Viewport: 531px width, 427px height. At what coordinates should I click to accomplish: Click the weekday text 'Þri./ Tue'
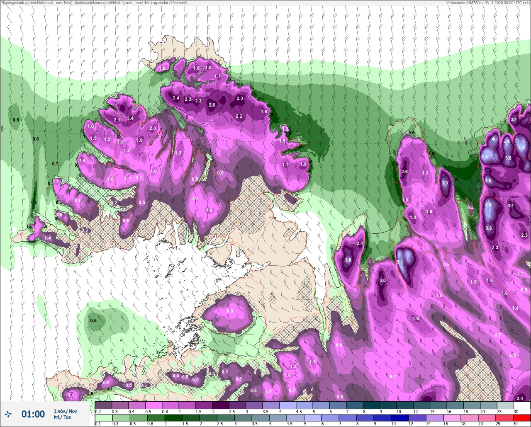coord(62,417)
